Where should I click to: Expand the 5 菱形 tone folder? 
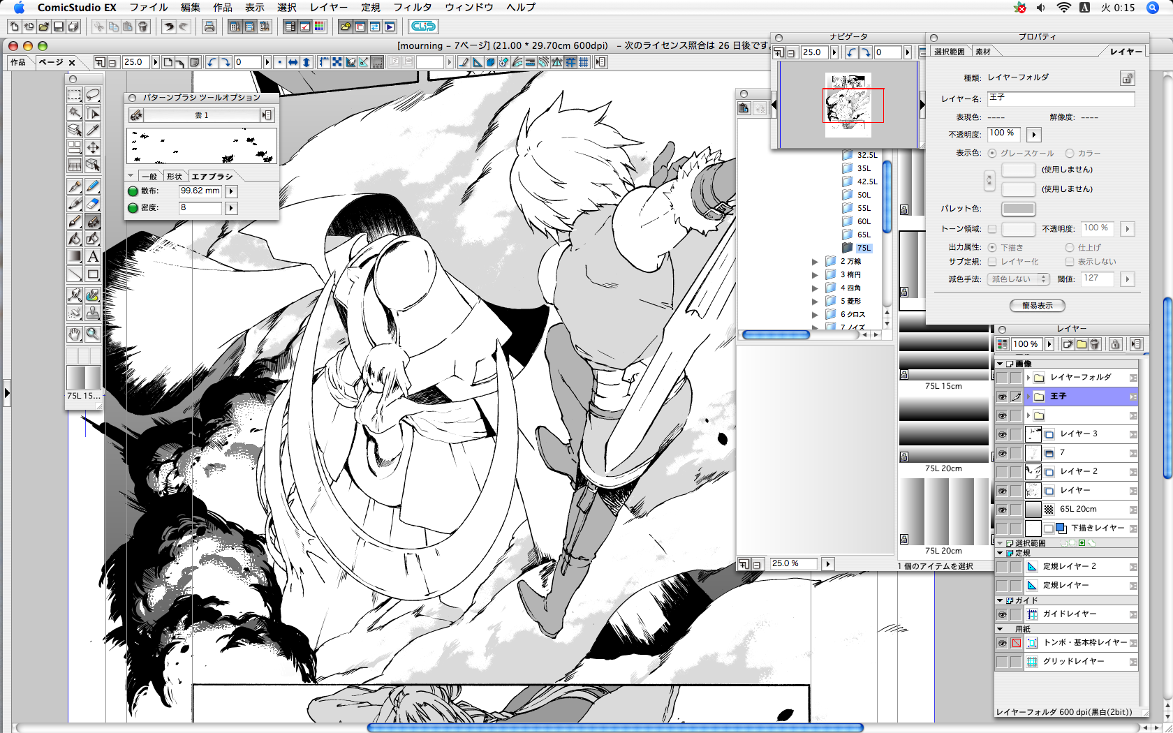pyautogui.click(x=815, y=302)
